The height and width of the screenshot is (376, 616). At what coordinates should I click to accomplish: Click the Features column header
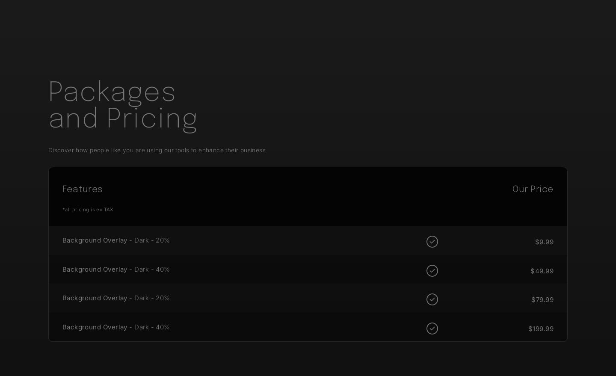tap(82, 189)
